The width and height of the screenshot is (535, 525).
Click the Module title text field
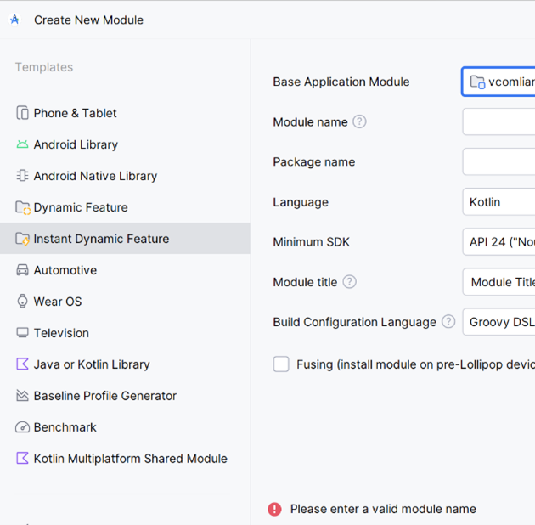coord(498,282)
